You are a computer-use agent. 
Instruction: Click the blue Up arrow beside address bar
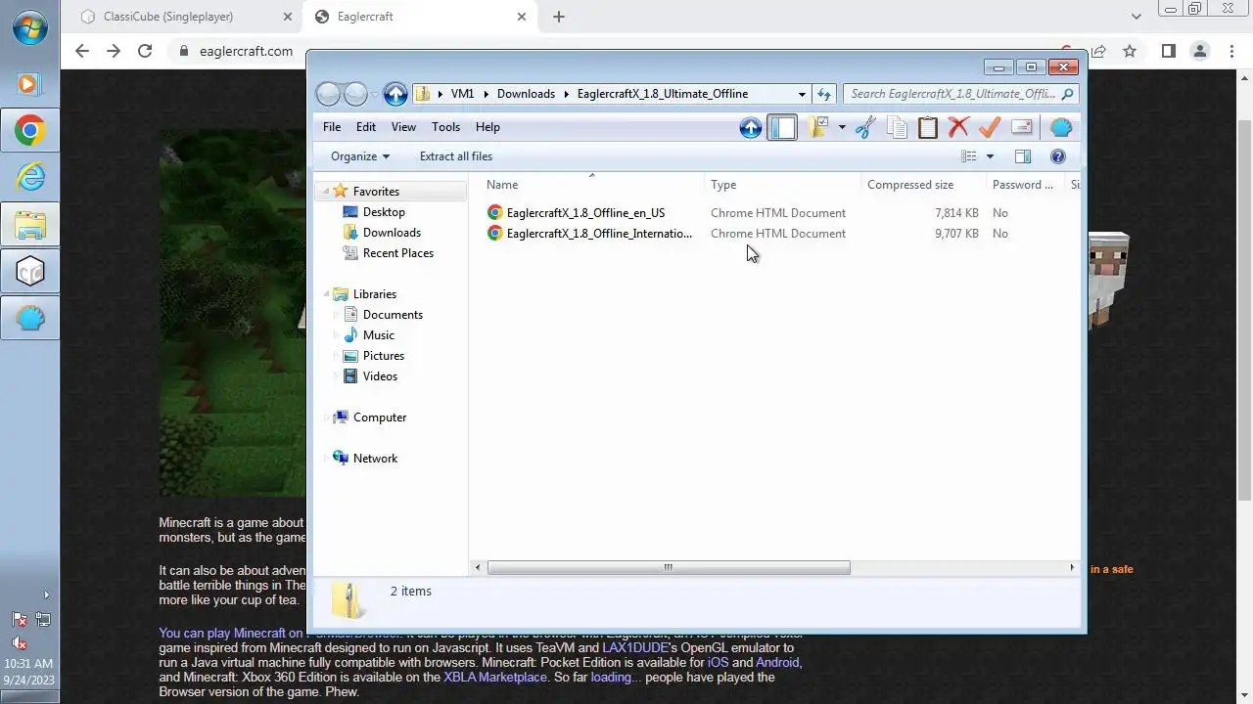coord(395,94)
